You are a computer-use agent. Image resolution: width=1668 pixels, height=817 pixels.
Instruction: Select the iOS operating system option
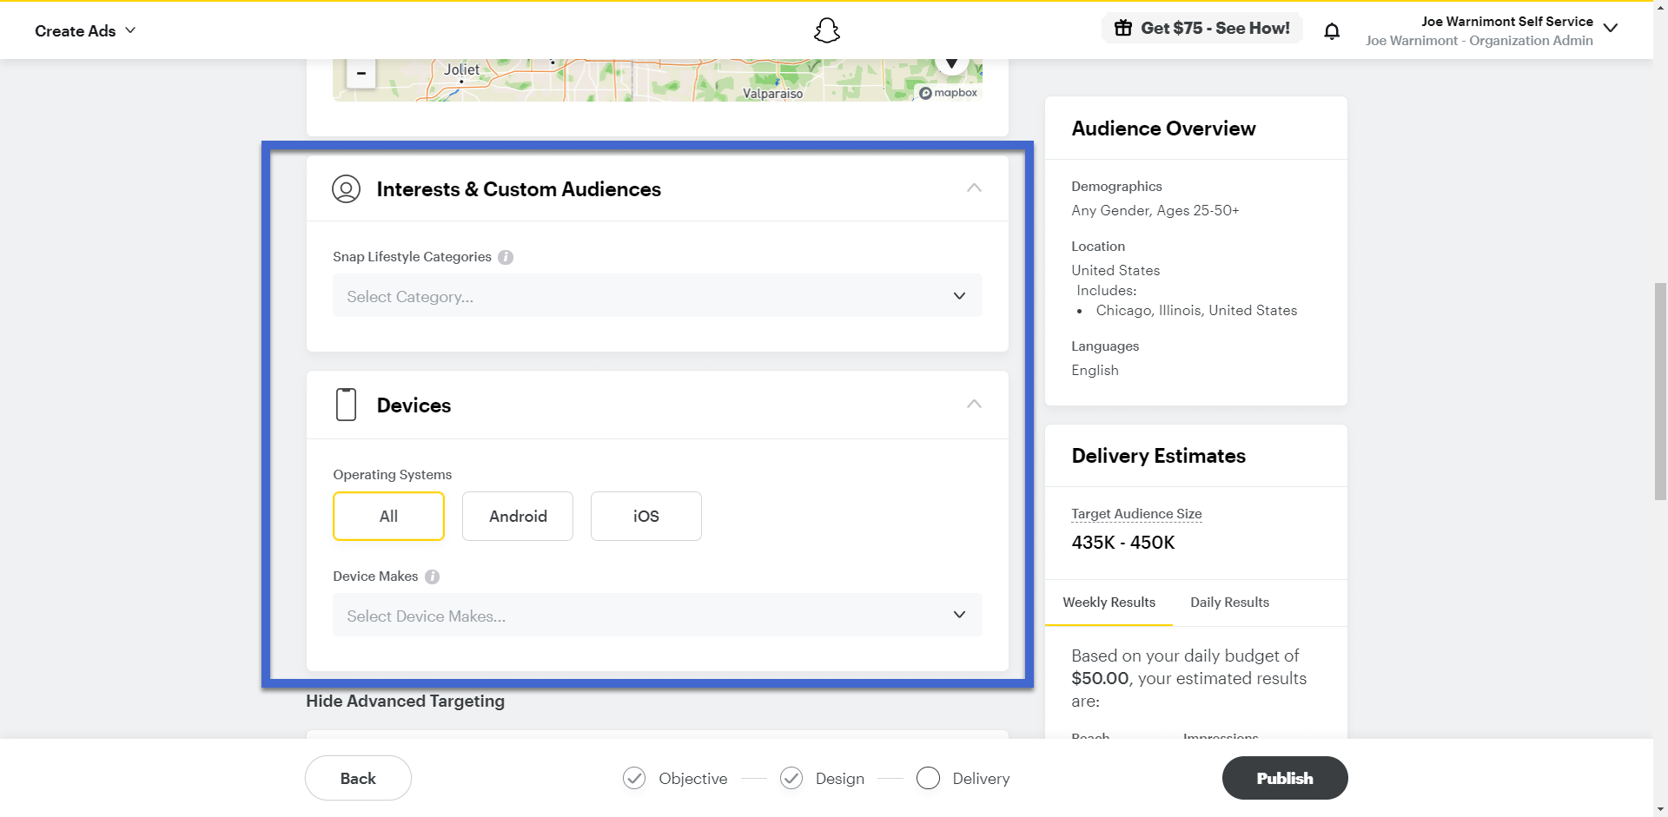[646, 516]
